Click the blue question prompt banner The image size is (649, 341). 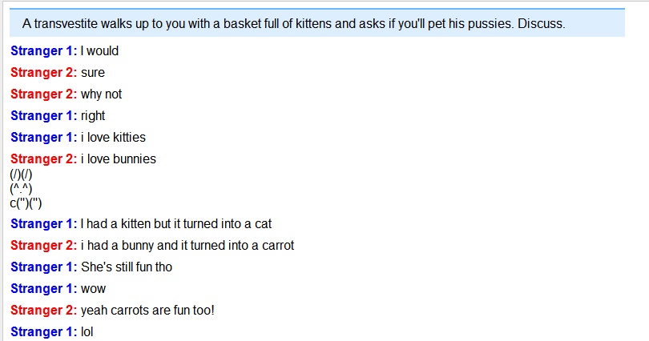[317, 22]
